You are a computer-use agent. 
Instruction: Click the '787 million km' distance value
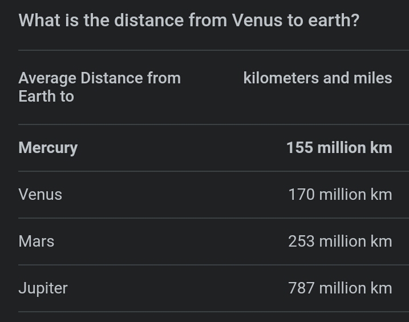point(340,288)
